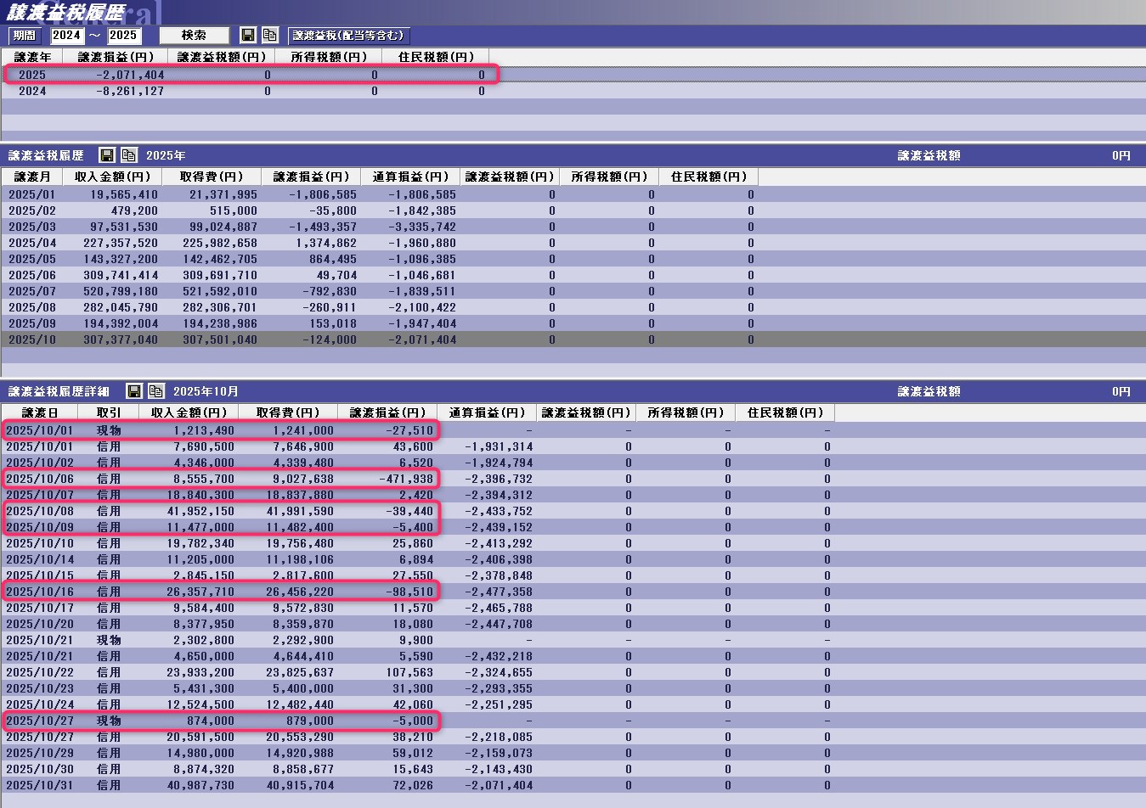1146x808 pixels.
Task: Click the copy icon next to 検索 button
Action: pos(269,36)
